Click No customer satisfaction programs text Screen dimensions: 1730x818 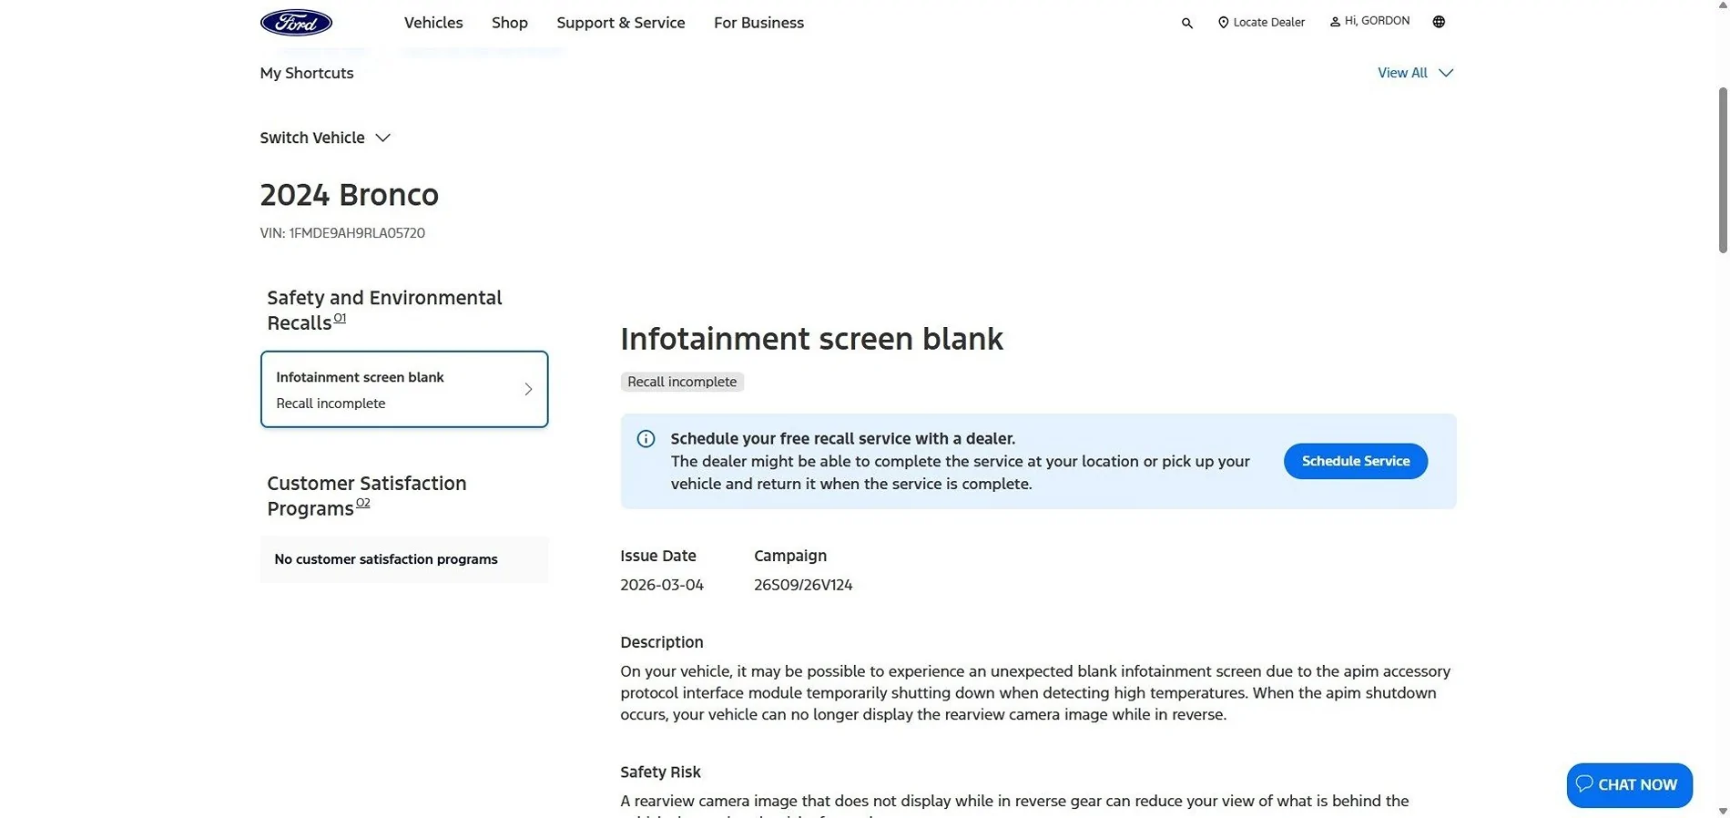(x=386, y=559)
